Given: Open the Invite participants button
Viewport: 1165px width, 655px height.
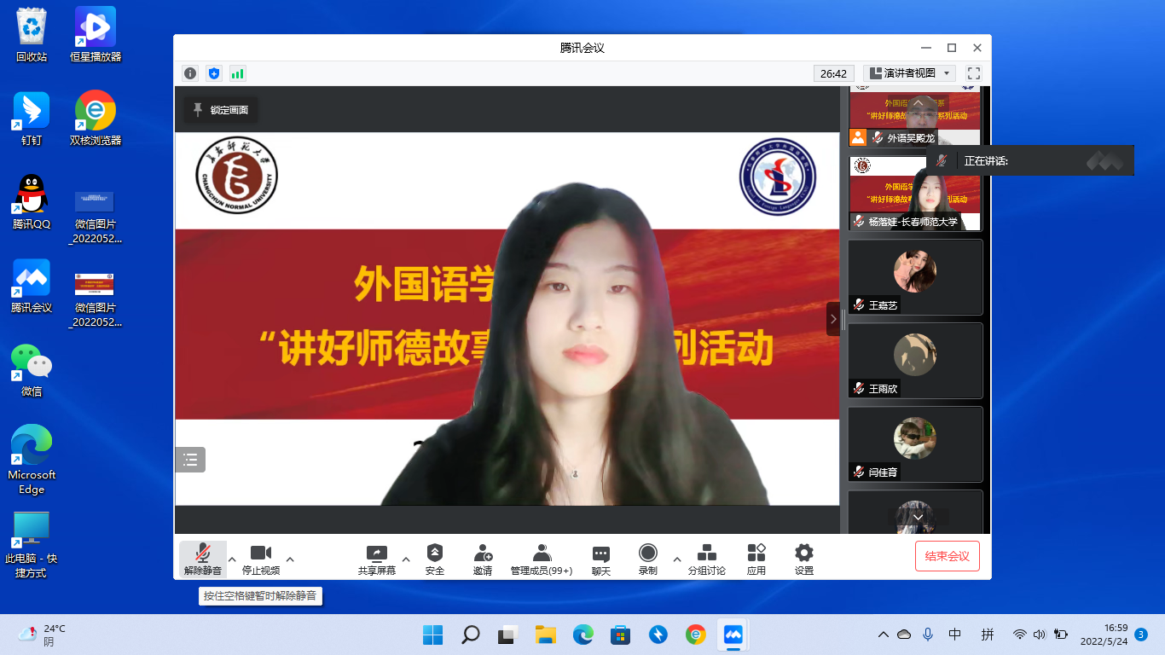Looking at the screenshot, I should [483, 559].
